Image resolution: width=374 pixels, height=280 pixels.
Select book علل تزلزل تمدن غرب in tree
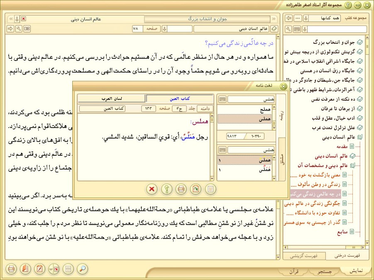click(333, 128)
